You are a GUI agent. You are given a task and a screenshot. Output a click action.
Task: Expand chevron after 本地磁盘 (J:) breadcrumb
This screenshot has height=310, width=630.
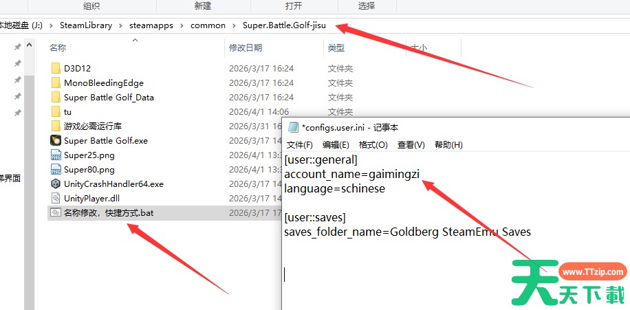point(51,25)
